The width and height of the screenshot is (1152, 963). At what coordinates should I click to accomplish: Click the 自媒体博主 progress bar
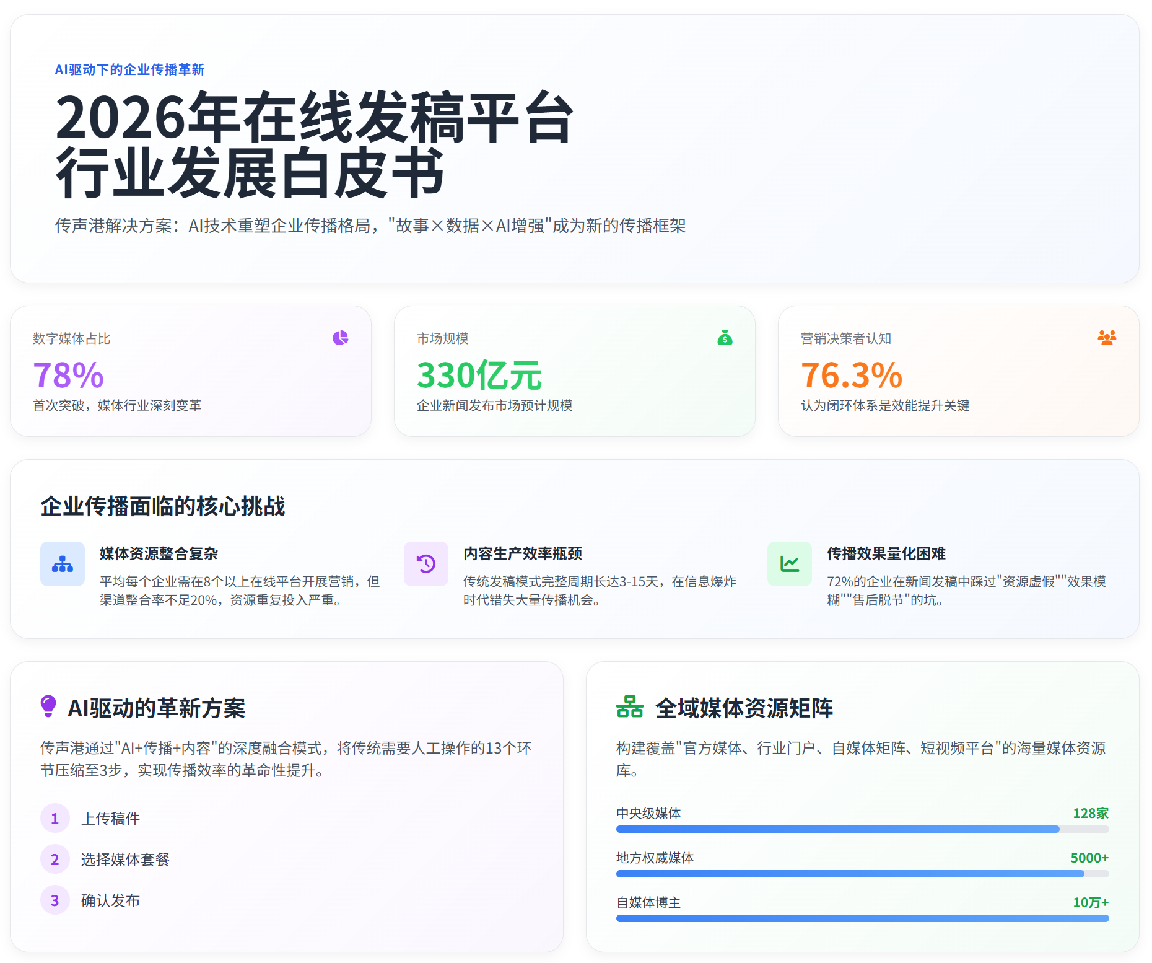[862, 918]
